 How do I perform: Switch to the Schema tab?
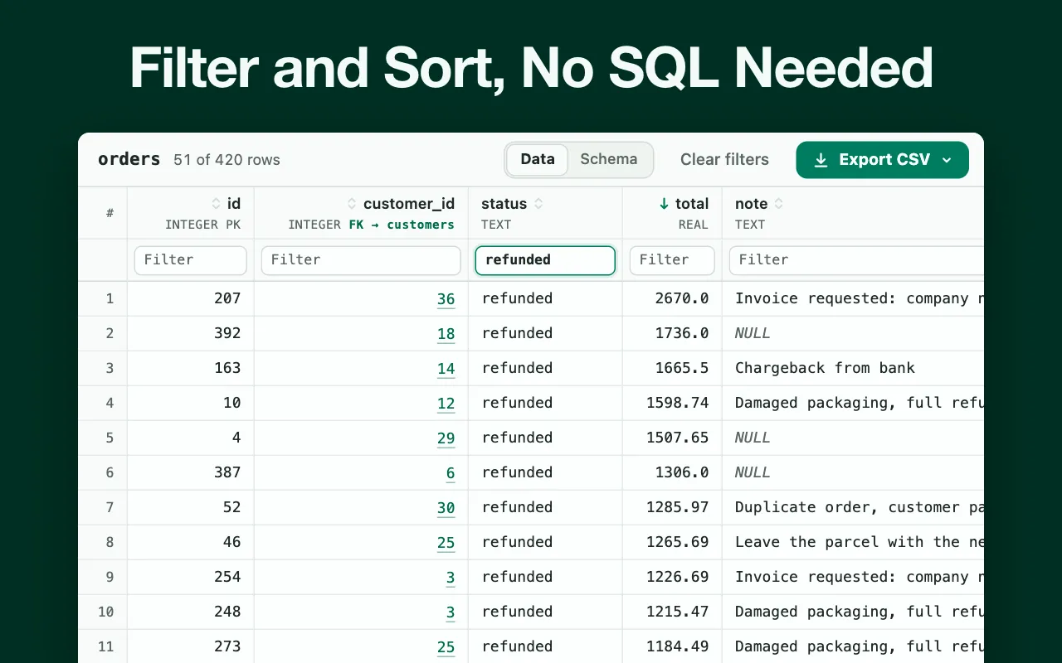click(x=609, y=159)
